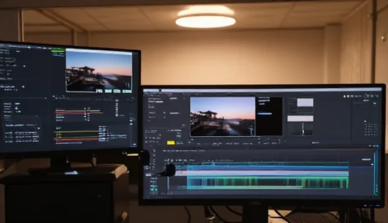Select the blue video clip on the timeline
388x223 pixels.
[268, 168]
